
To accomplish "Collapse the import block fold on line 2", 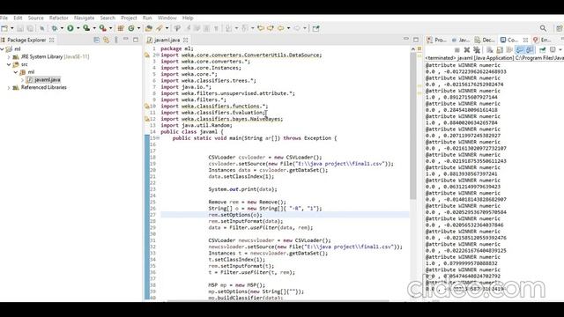I will (x=158, y=55).
